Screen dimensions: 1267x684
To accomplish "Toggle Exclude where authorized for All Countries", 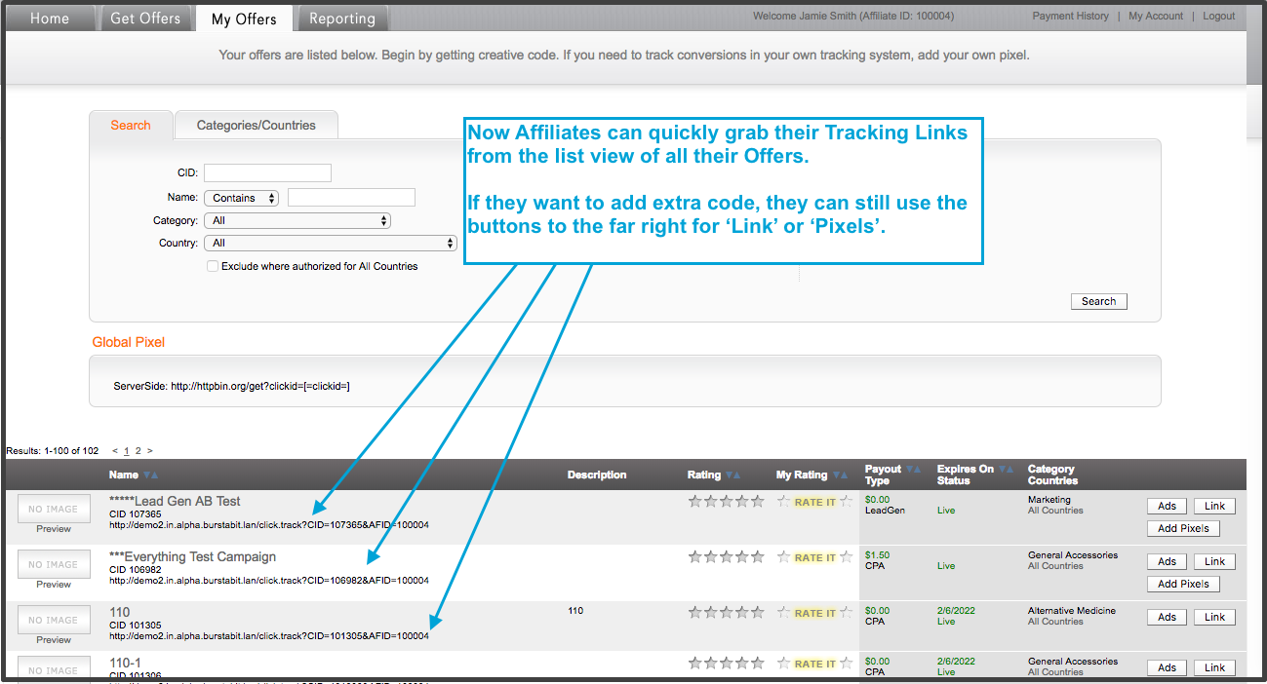I will pos(213,266).
